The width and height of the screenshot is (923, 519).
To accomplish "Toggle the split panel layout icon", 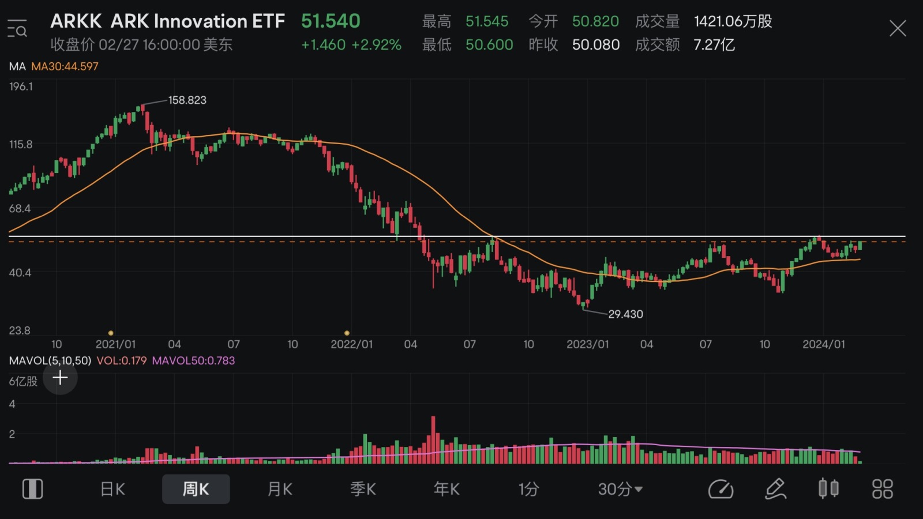I will click(x=32, y=489).
